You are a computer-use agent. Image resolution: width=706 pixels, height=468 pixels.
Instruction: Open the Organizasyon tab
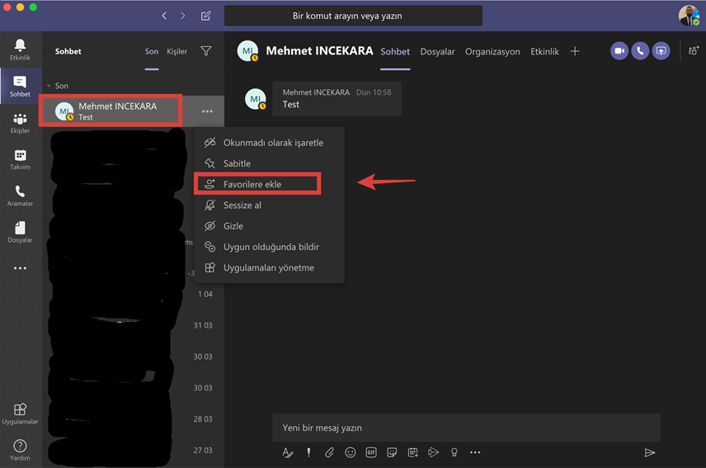492,52
